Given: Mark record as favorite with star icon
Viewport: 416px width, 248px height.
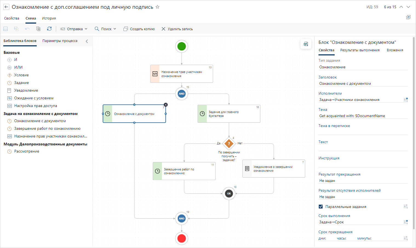Looking at the screenshot, I should 157,7.
